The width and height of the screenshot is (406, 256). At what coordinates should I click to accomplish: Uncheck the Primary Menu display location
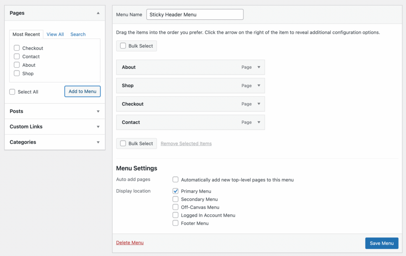(x=175, y=191)
